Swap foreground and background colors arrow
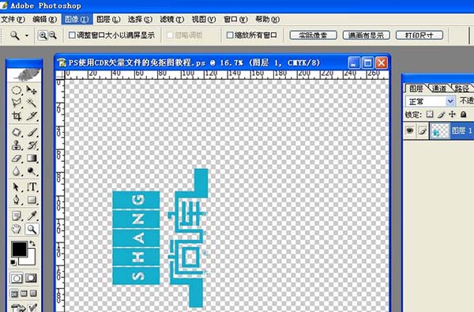The image size is (474, 312). (32, 243)
